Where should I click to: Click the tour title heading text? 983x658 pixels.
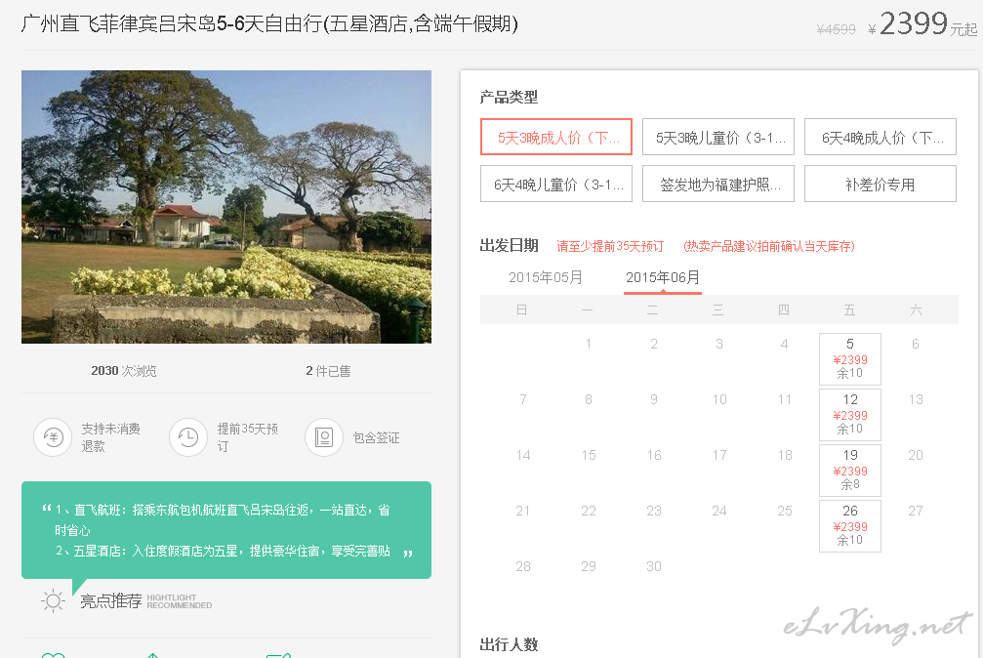click(269, 23)
